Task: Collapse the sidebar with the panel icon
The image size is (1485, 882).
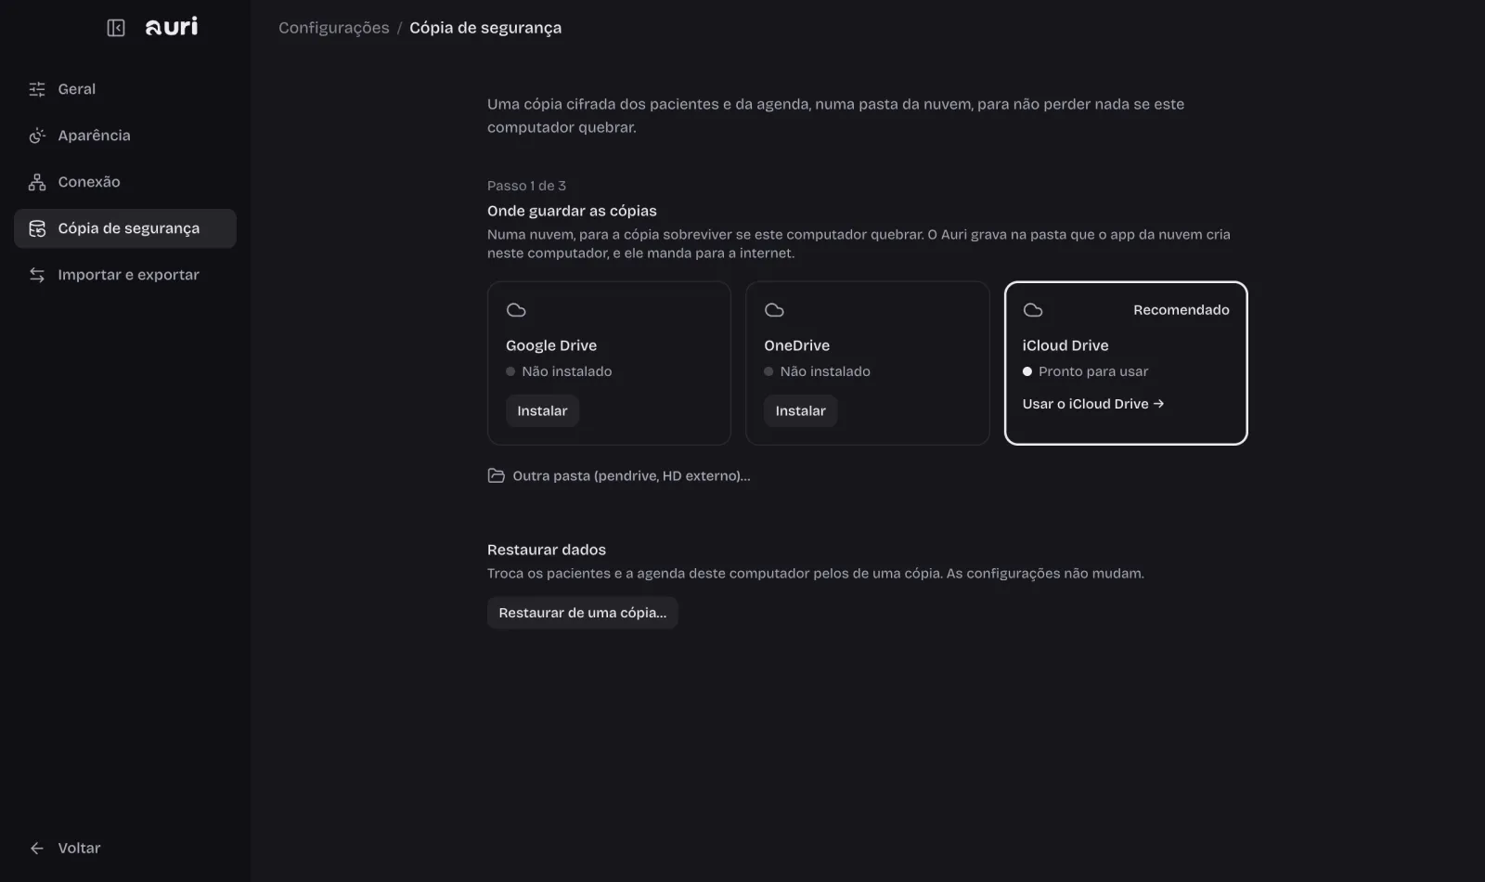Action: (116, 28)
